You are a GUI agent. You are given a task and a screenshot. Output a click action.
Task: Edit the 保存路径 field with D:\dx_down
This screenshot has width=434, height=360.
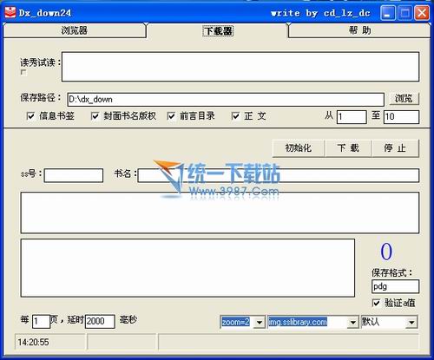pyautogui.click(x=226, y=100)
